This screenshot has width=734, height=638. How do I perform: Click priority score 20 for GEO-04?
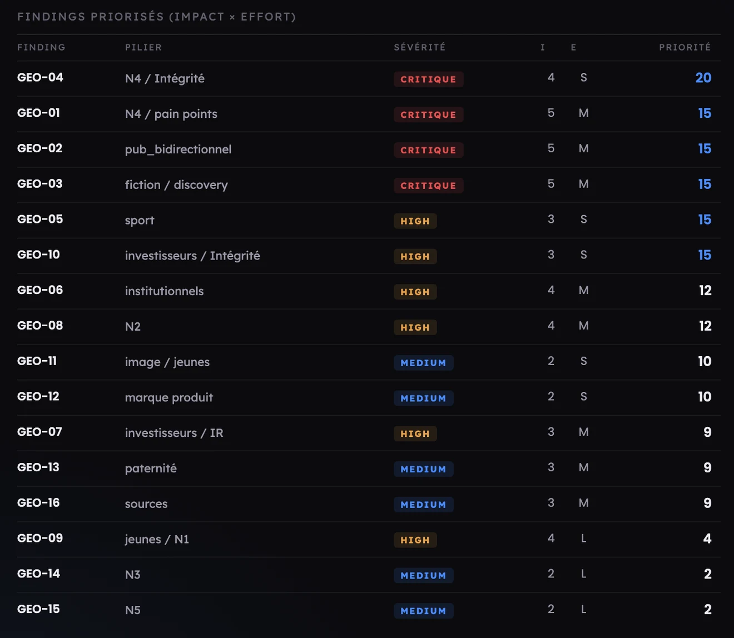[703, 78]
